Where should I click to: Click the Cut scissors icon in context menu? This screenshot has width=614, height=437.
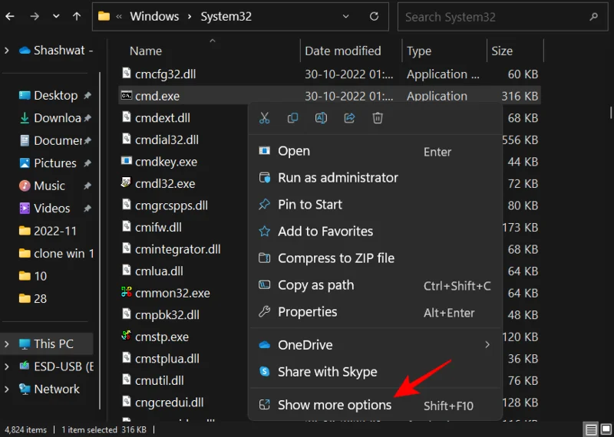pyautogui.click(x=265, y=118)
